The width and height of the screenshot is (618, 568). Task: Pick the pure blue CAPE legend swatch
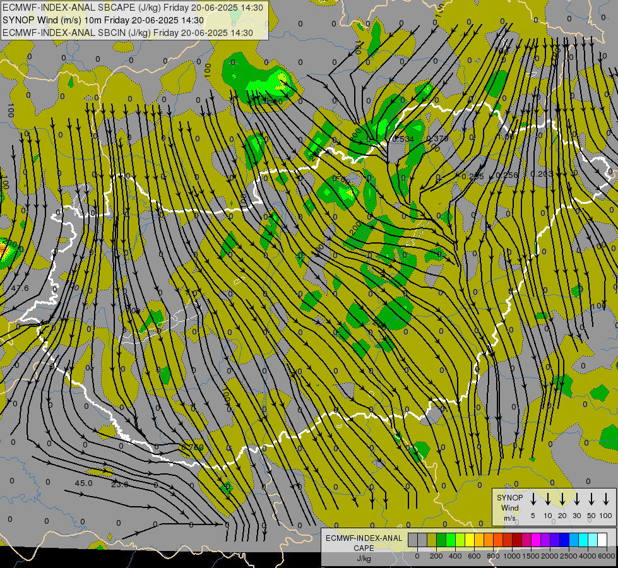564,540
